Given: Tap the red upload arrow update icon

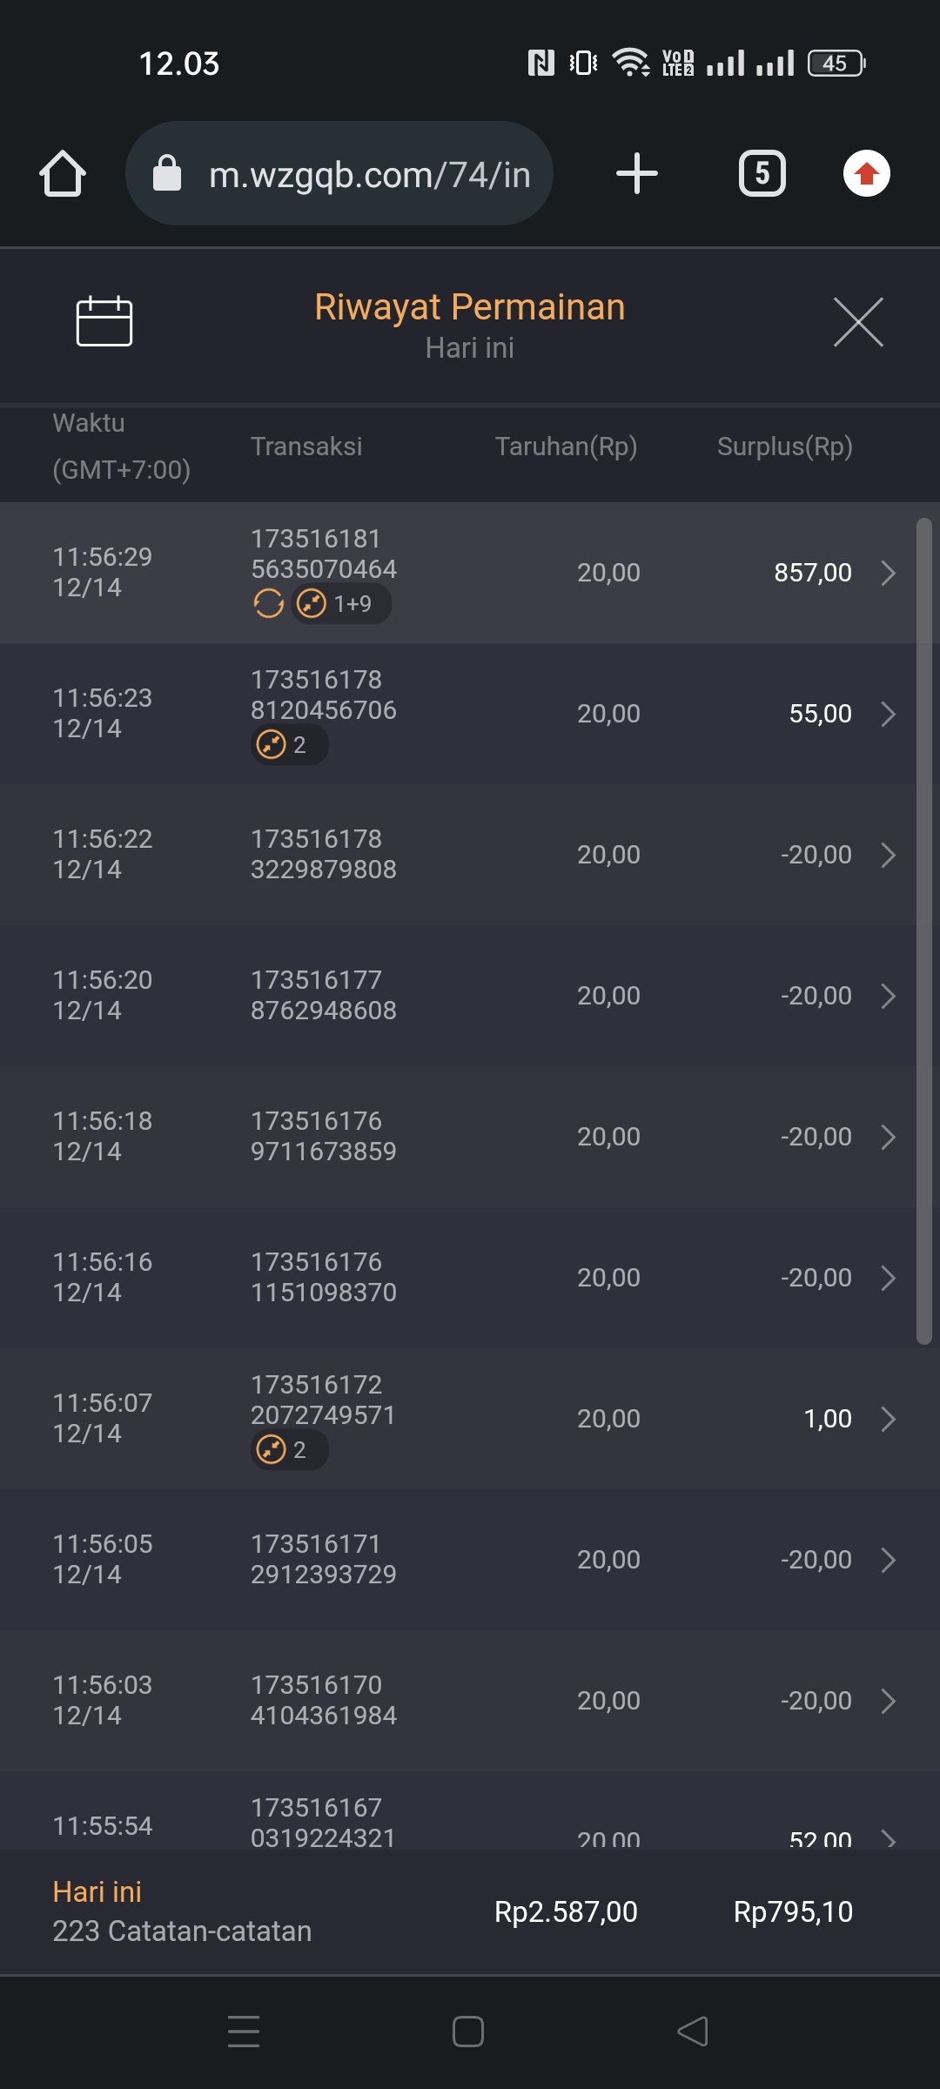Looking at the screenshot, I should (x=866, y=173).
